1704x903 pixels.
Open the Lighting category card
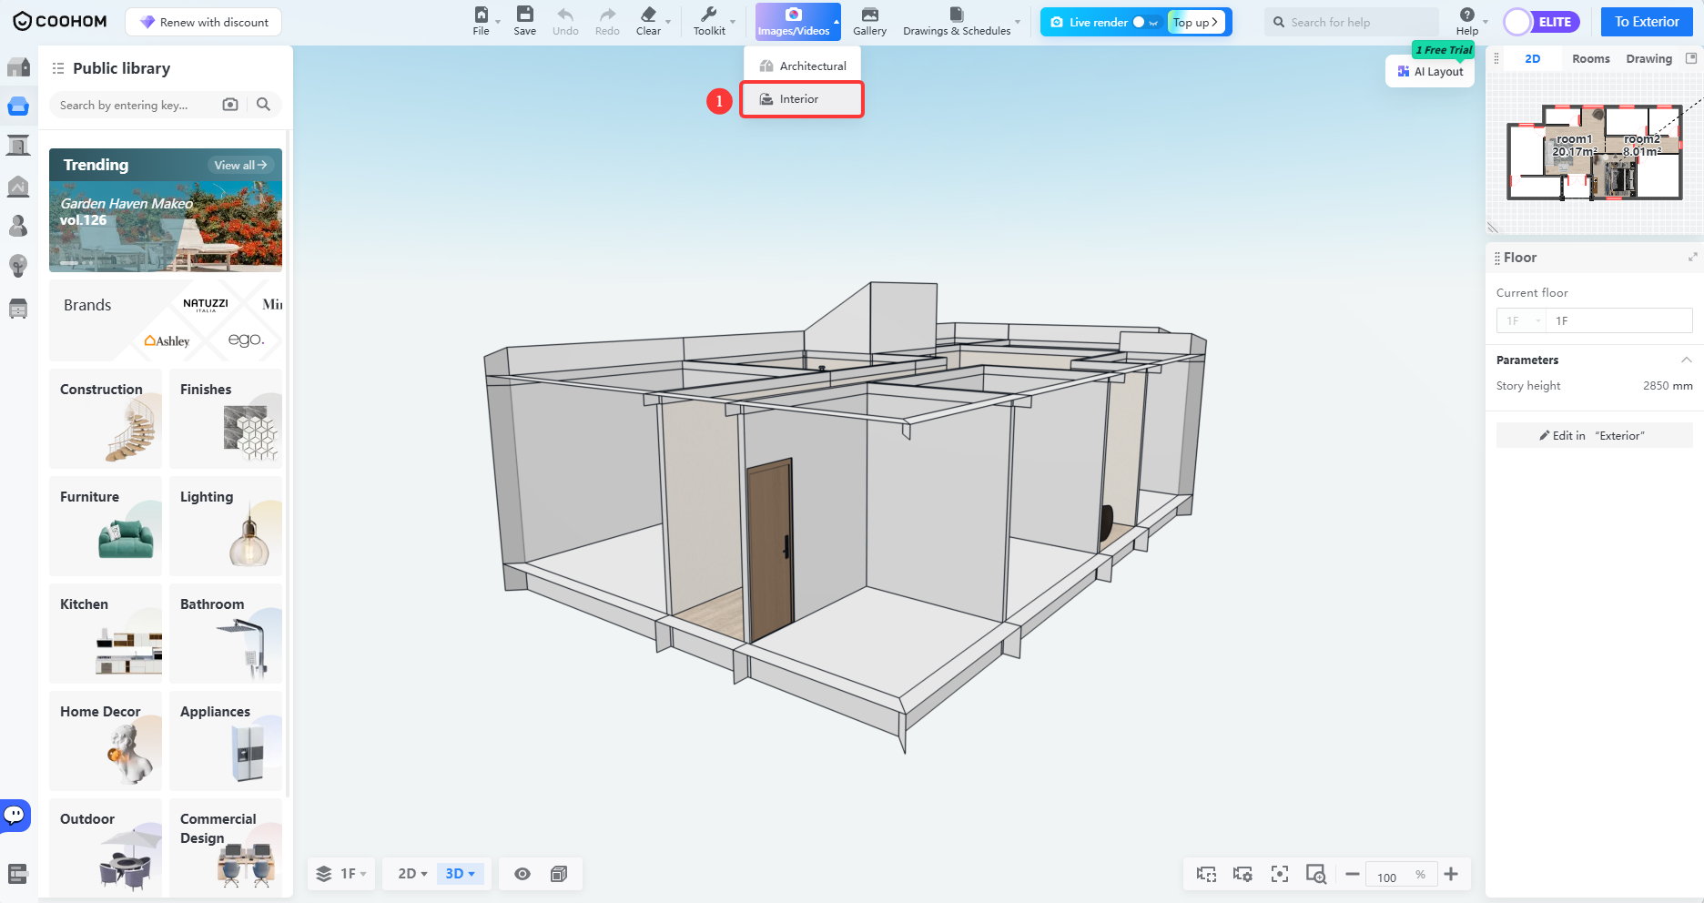pos(226,526)
